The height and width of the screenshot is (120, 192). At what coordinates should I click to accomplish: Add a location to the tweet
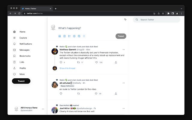coord(84,36)
